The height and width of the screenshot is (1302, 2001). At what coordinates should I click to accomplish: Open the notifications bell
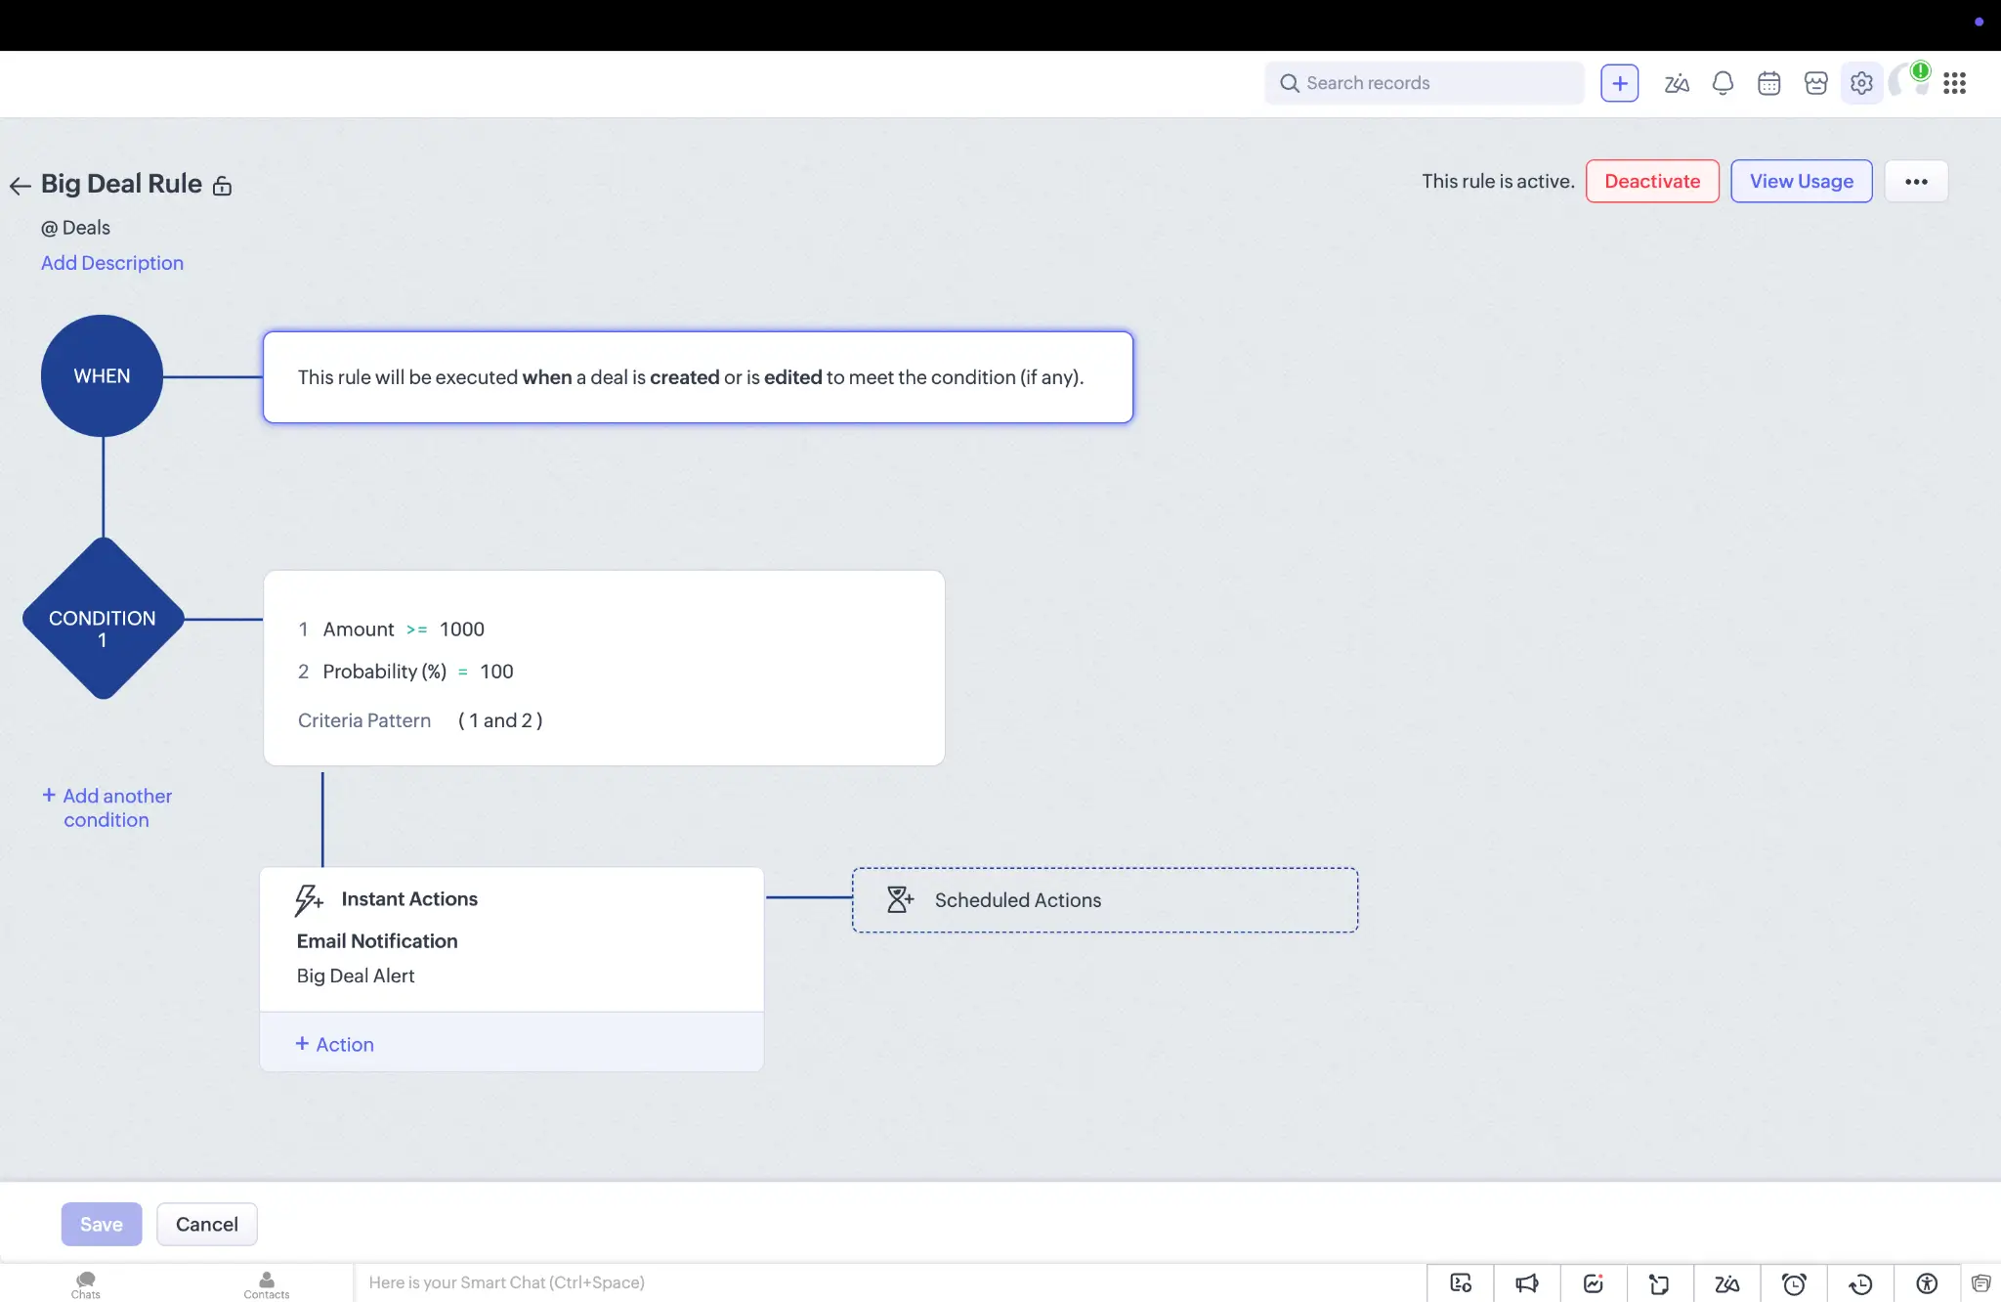pyautogui.click(x=1722, y=83)
